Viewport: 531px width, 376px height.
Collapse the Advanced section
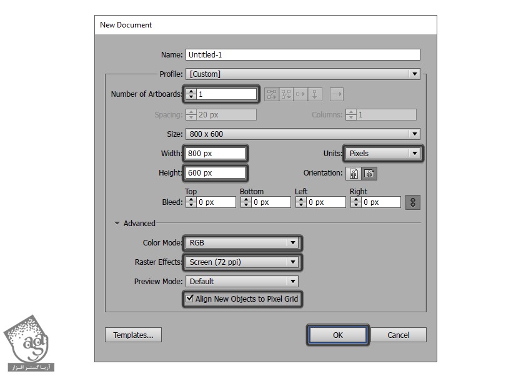tap(117, 224)
